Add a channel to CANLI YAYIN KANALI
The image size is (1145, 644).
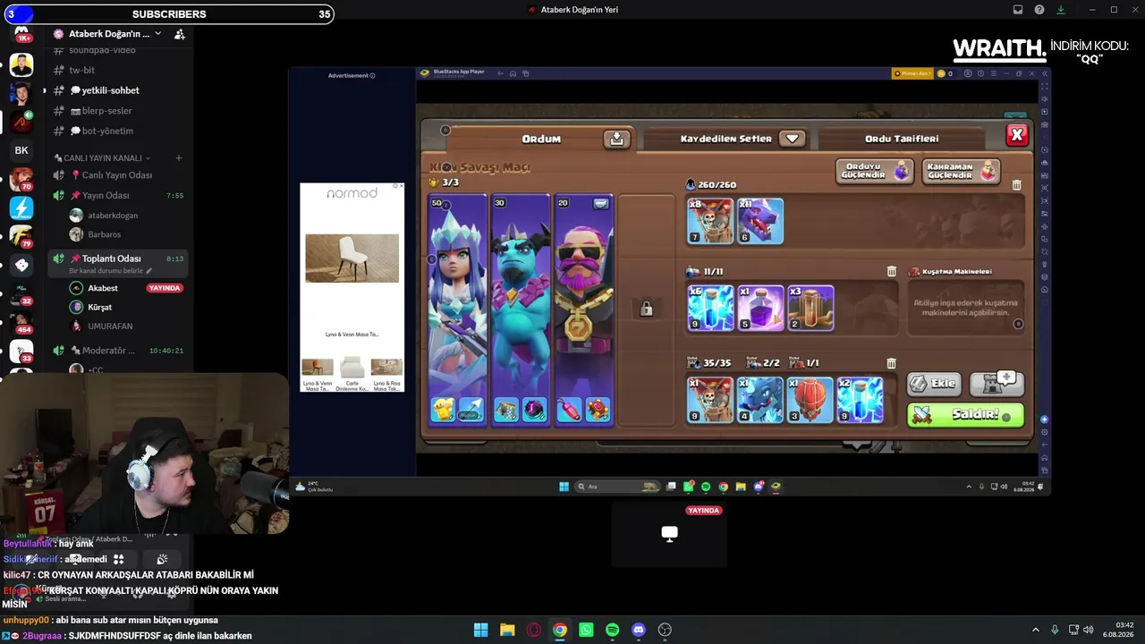point(178,158)
